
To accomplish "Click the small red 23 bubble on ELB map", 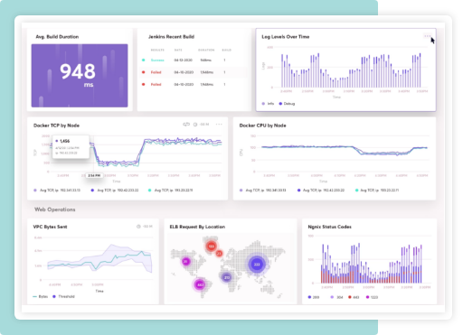I will 219,254.
